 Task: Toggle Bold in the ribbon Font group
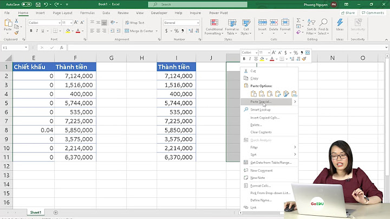click(x=31, y=31)
